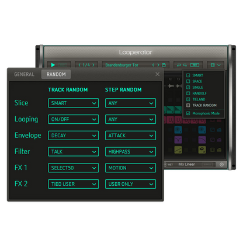Click the SPACE dice icon in the menu

coord(188,81)
